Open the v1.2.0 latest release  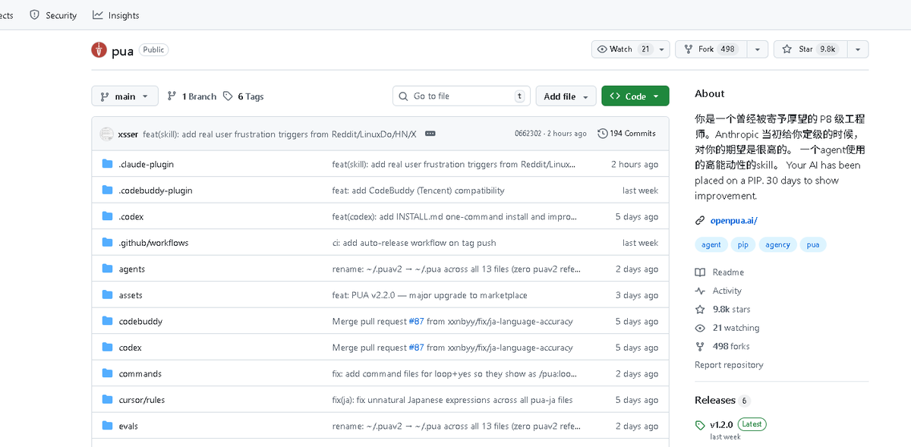(721, 424)
